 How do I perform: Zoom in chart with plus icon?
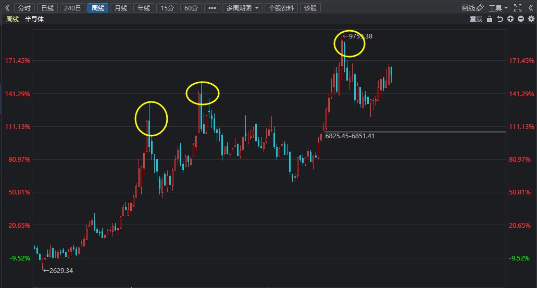510,19
